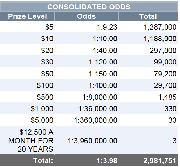Select the 1:3,960,000.00 odds cell
This screenshot has height=167, width=180.
click(x=86, y=140)
